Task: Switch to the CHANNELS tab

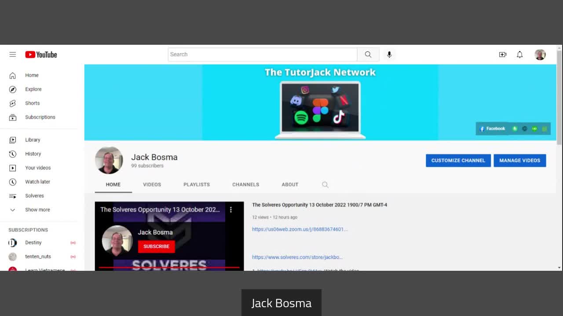Action: point(245,184)
